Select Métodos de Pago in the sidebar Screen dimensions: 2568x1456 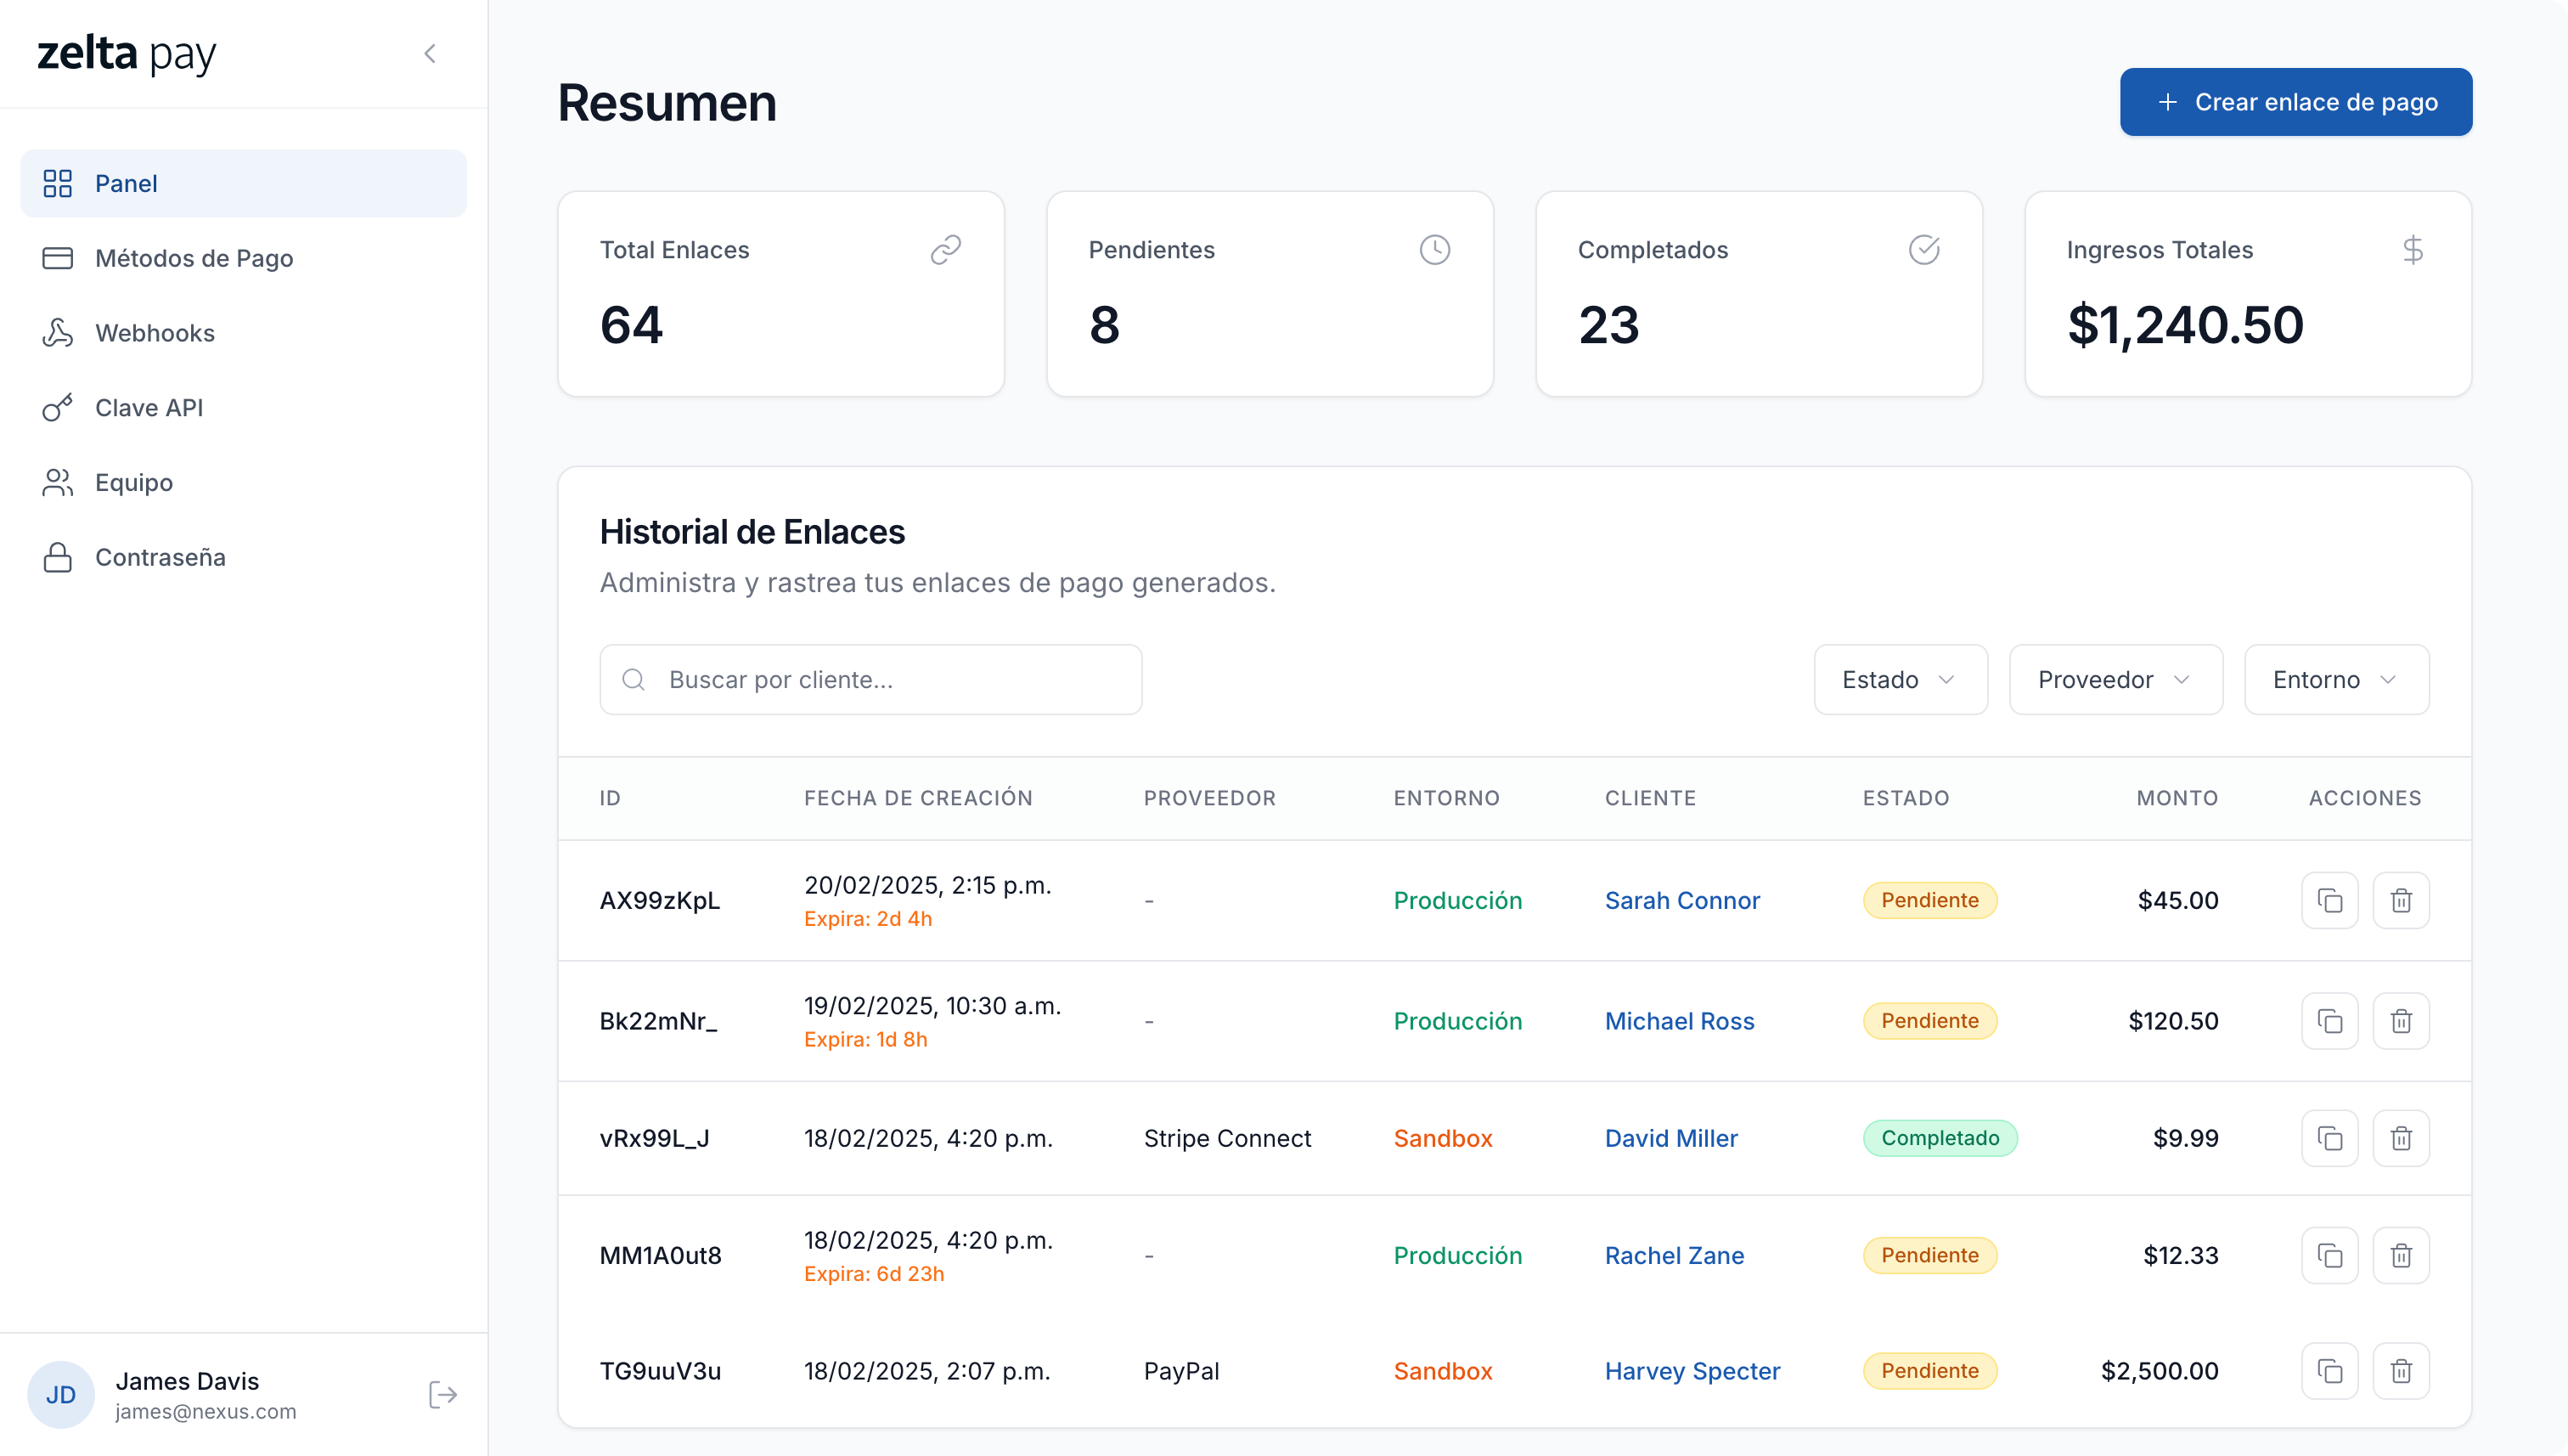point(194,258)
